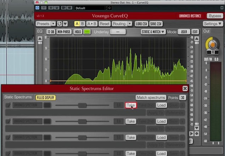Click the first spectrum row slider handle
The image size is (225, 156).
click(x=82, y=105)
